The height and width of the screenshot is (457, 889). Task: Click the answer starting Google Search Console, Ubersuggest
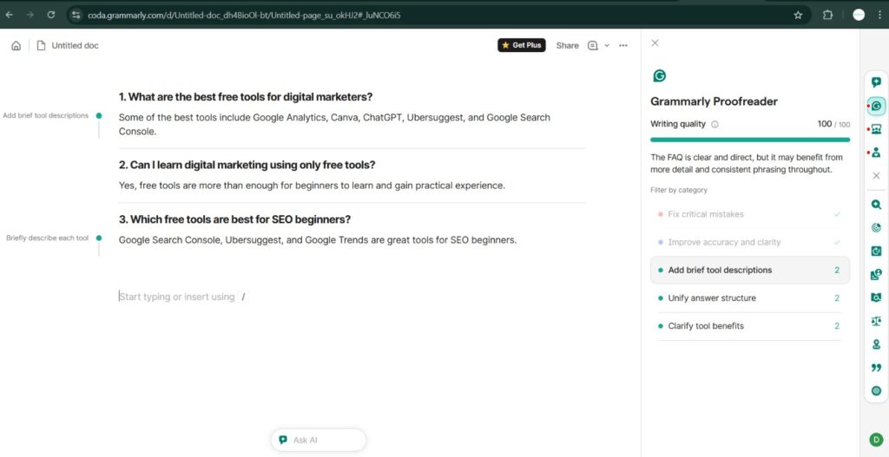tap(318, 240)
